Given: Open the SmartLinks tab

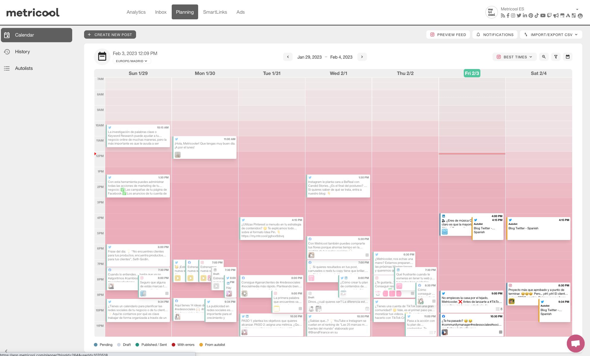Looking at the screenshot, I should [x=215, y=12].
